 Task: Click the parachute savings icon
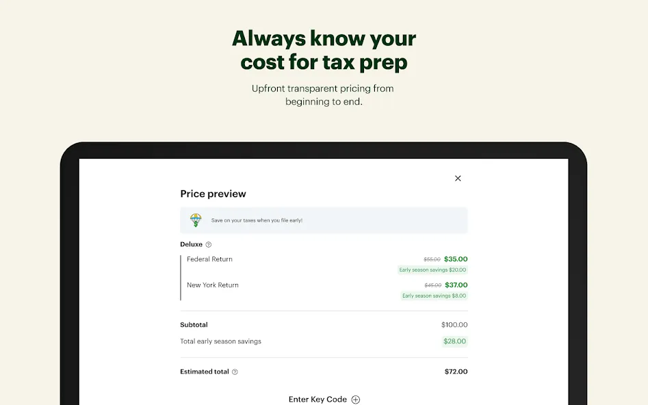click(196, 220)
